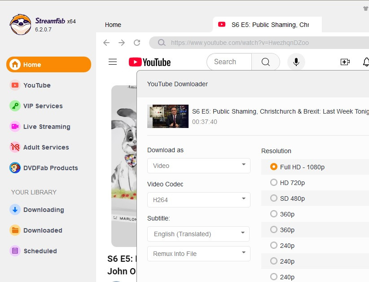Screen dimensions: 369x282
Task: Click the magnifier icon in address bar
Action: point(162,43)
